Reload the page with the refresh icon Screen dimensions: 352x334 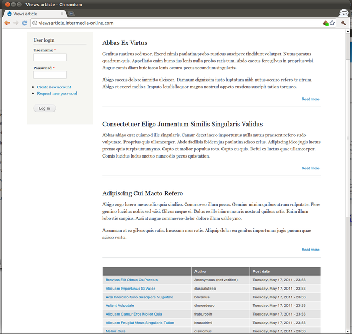pos(24,23)
